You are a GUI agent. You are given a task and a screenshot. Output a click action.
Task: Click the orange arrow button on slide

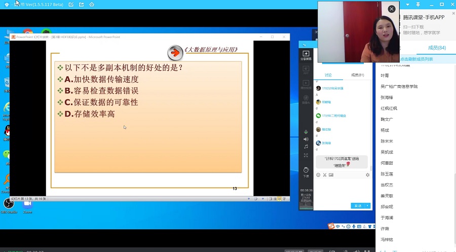175,52
